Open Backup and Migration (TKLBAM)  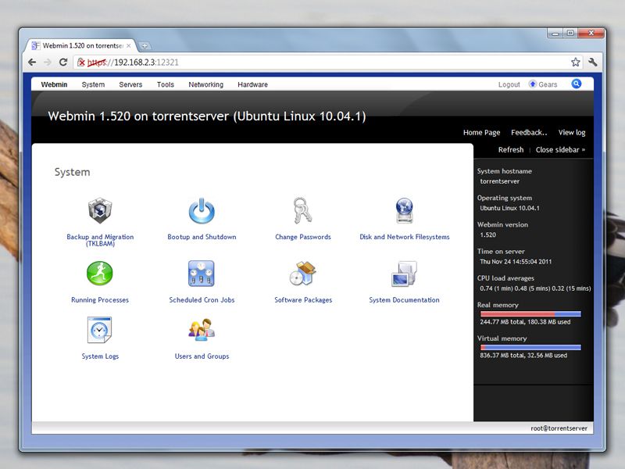100,211
